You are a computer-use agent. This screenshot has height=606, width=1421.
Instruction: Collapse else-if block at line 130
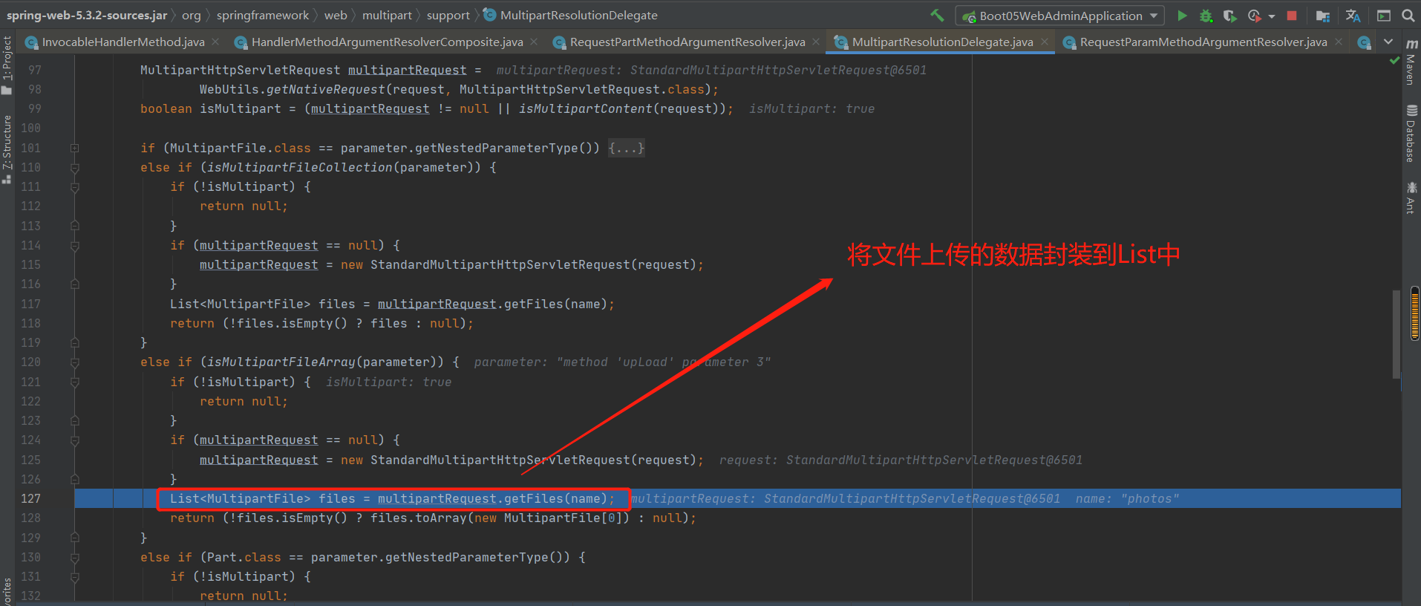[74, 557]
